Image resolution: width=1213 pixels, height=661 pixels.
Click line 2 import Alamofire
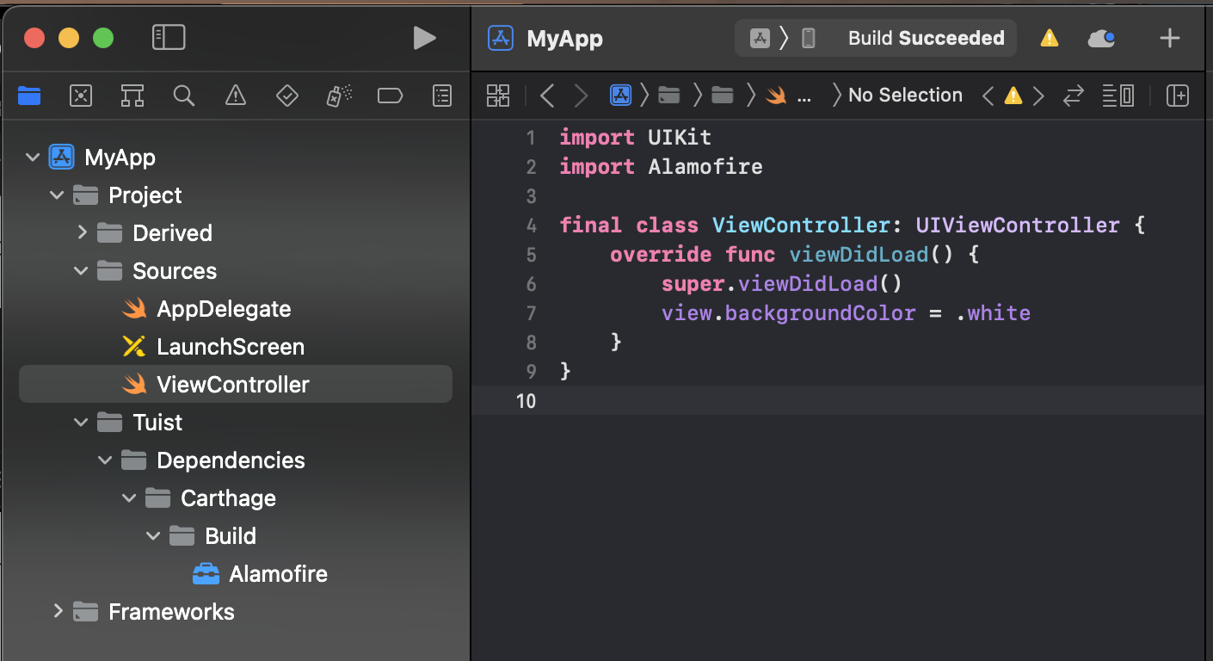pyautogui.click(x=661, y=166)
